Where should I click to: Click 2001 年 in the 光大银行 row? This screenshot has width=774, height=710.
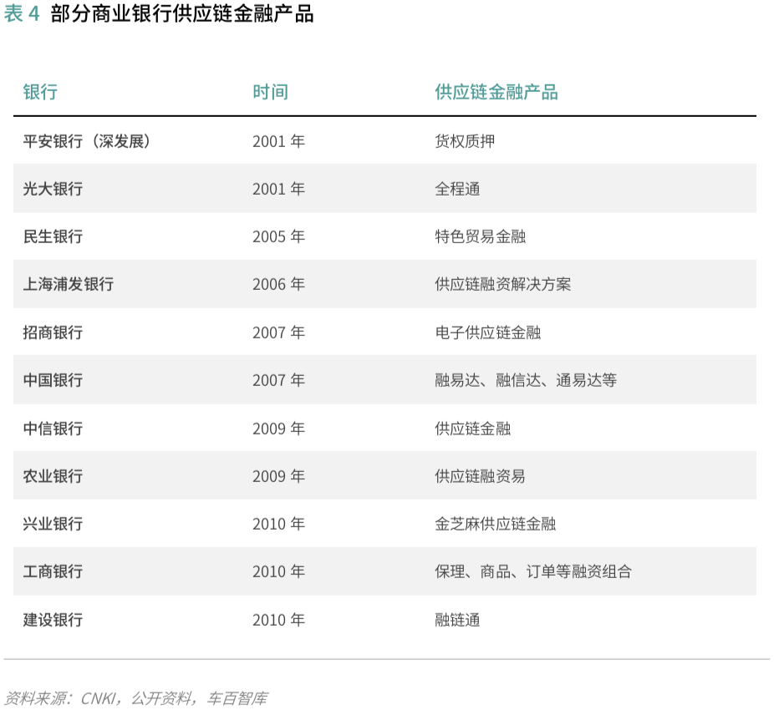point(279,189)
